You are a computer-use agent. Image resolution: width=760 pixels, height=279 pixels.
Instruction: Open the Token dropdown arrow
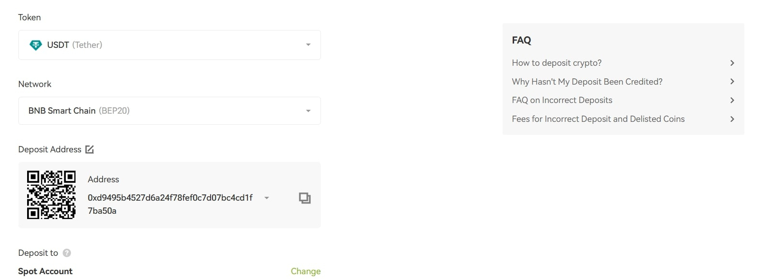click(308, 45)
